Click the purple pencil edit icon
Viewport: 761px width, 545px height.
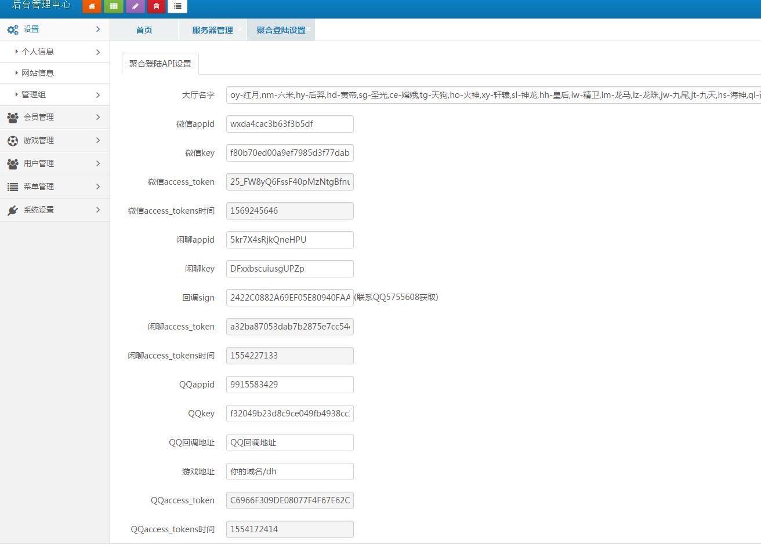coord(135,6)
